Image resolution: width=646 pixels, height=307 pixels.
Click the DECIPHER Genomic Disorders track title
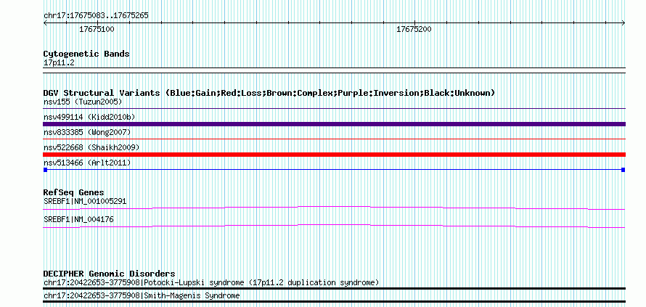pyautogui.click(x=109, y=274)
